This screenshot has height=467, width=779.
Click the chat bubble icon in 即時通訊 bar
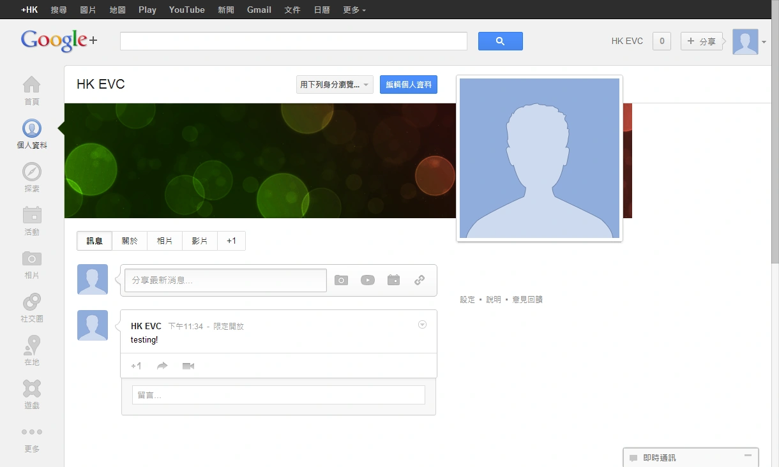click(x=633, y=458)
